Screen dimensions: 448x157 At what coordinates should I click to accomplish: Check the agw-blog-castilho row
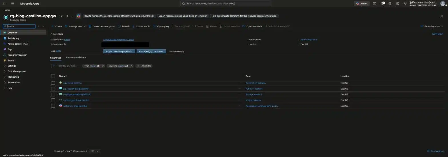[53, 83]
